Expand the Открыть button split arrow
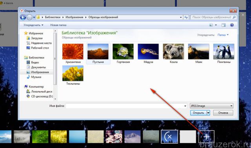Image resolution: width=251 pixels, height=148 pixels. 208,113
